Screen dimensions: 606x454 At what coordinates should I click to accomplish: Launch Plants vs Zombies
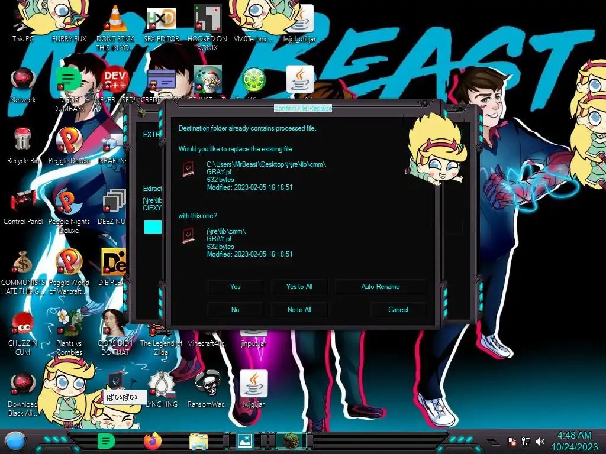coord(69,333)
